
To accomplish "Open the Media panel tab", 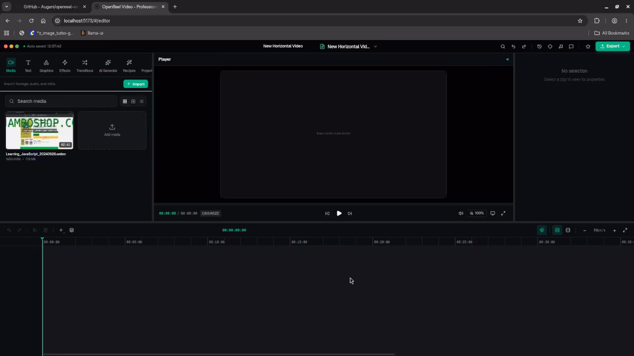I will (10, 65).
